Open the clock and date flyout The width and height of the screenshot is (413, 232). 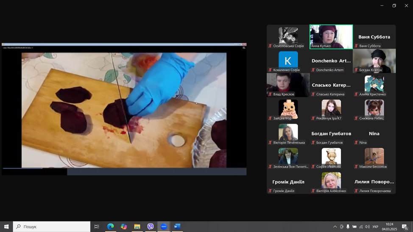coord(389,226)
